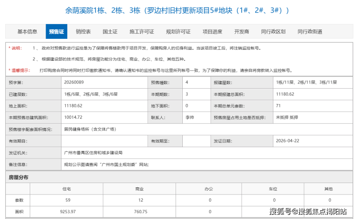Click the 办公 column header
This screenshot has width=355, height=219.
[209, 189]
